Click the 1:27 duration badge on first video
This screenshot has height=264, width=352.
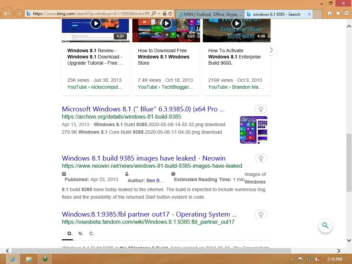point(120,36)
